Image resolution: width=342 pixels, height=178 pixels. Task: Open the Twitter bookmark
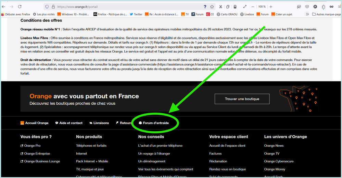tap(136, 14)
